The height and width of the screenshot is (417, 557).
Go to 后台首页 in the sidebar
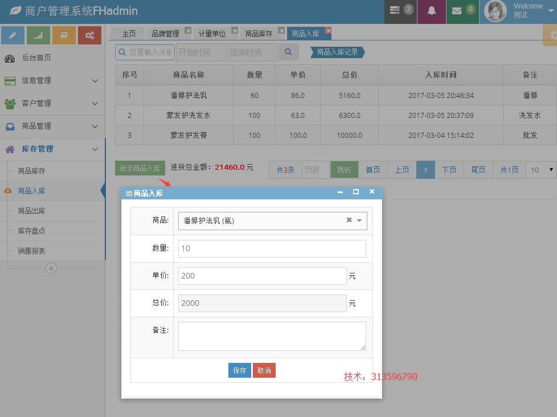pos(52,58)
